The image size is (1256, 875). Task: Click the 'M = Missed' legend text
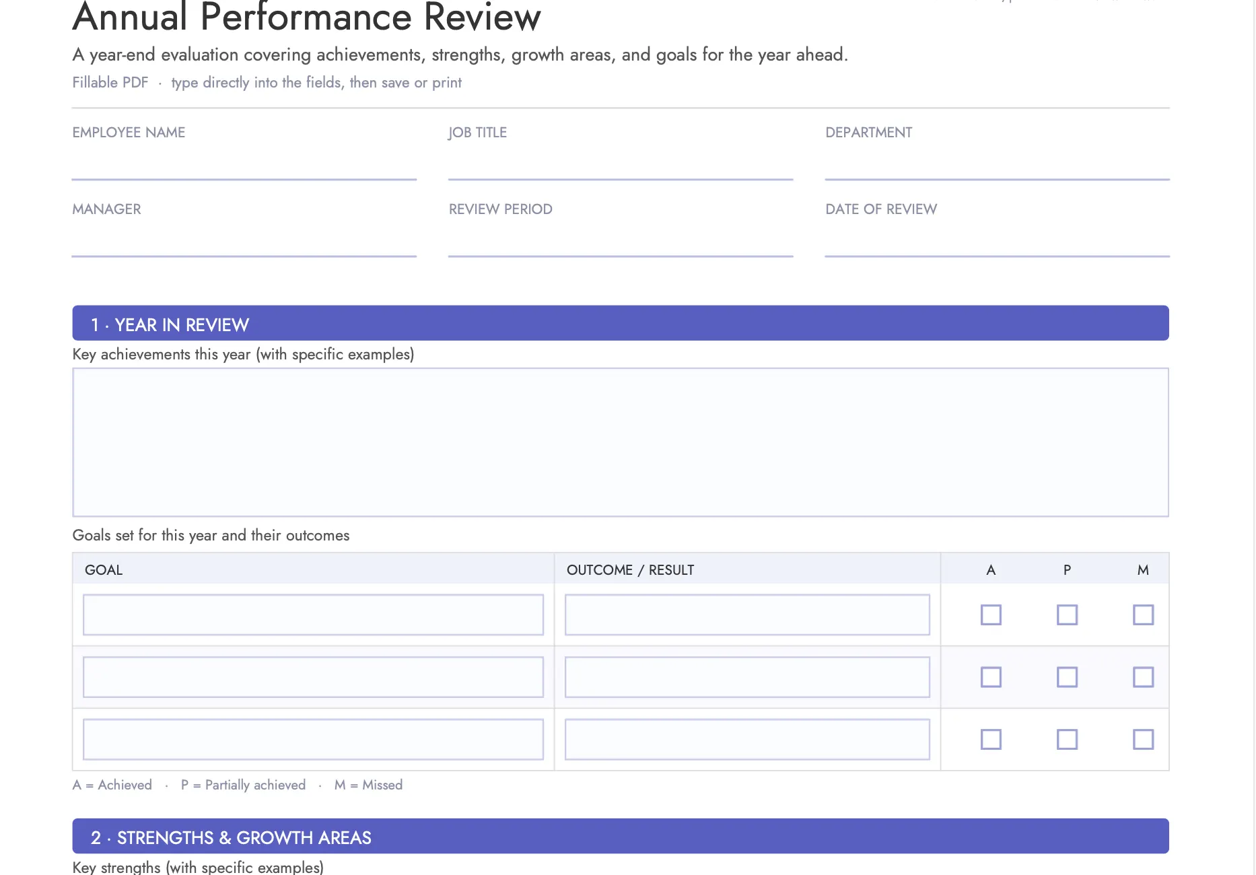[x=368, y=785]
